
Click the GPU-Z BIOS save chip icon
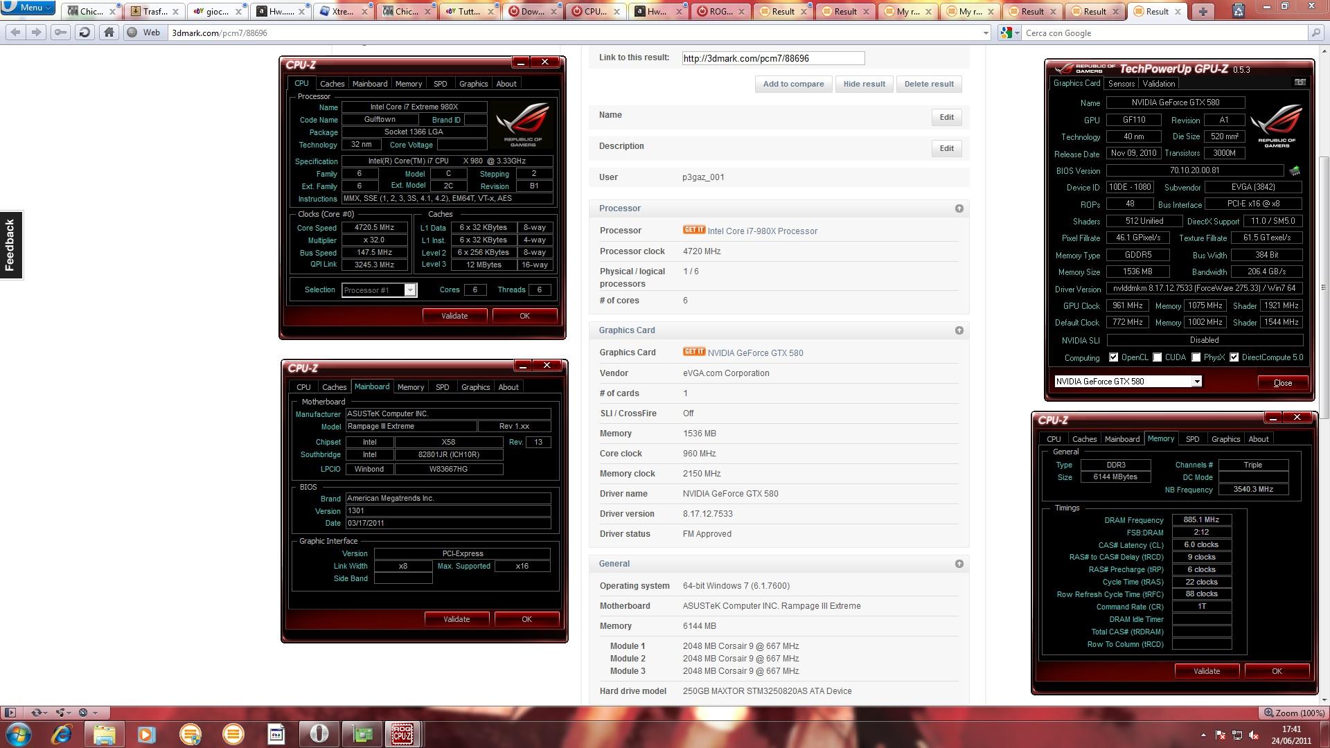[x=1294, y=170]
